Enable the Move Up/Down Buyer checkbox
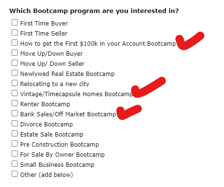224x187 pixels. click(14, 53)
